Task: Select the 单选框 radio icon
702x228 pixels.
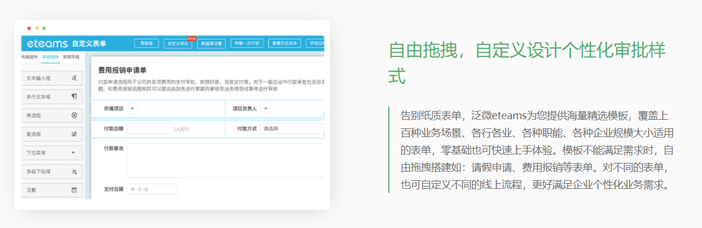Action: (x=74, y=115)
